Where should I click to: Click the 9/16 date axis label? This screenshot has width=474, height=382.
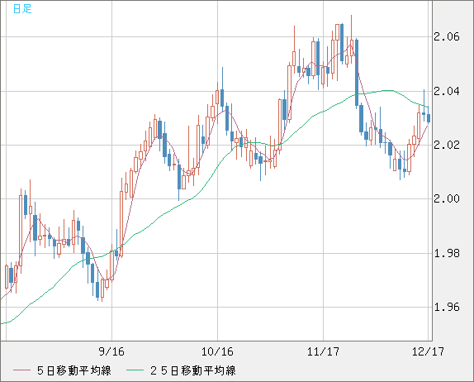[x=111, y=351]
